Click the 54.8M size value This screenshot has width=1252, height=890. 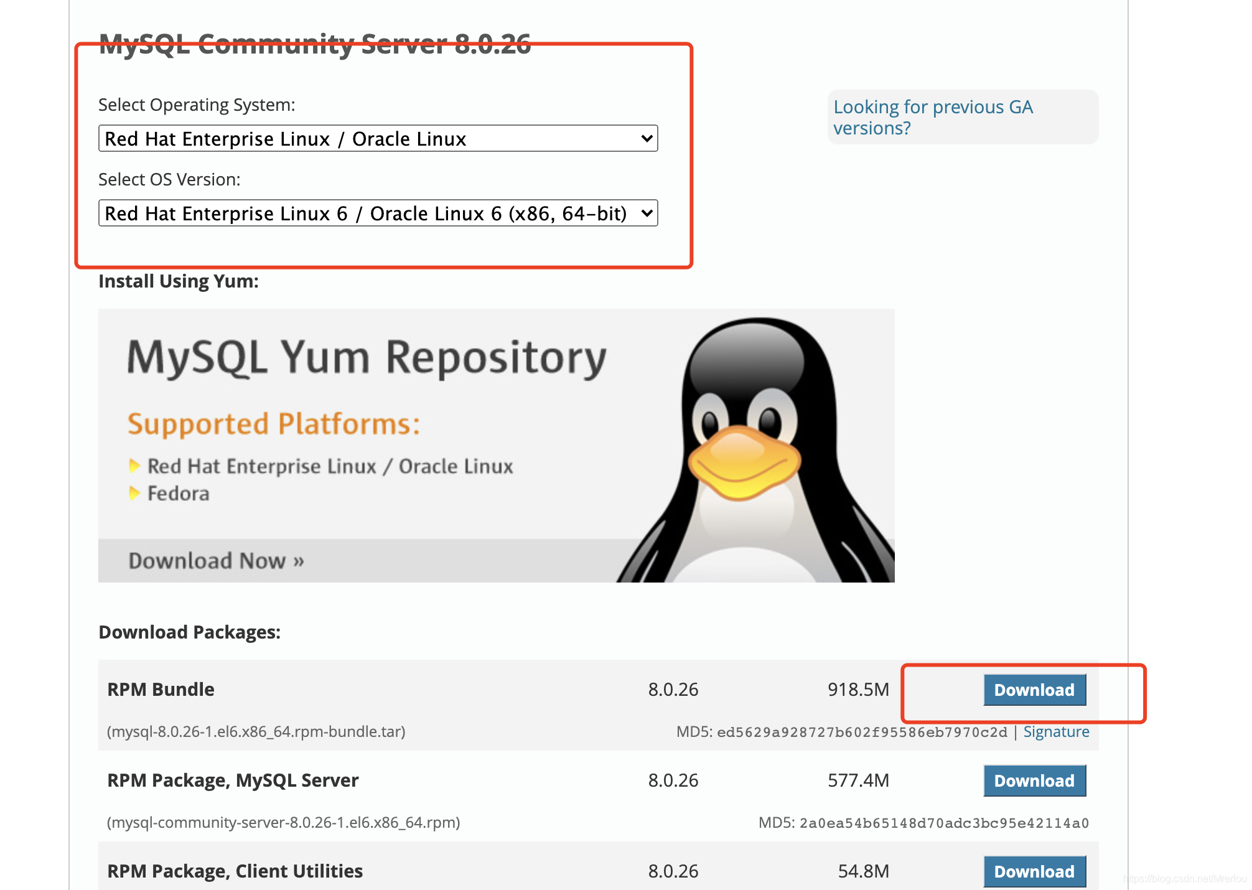pos(863,871)
